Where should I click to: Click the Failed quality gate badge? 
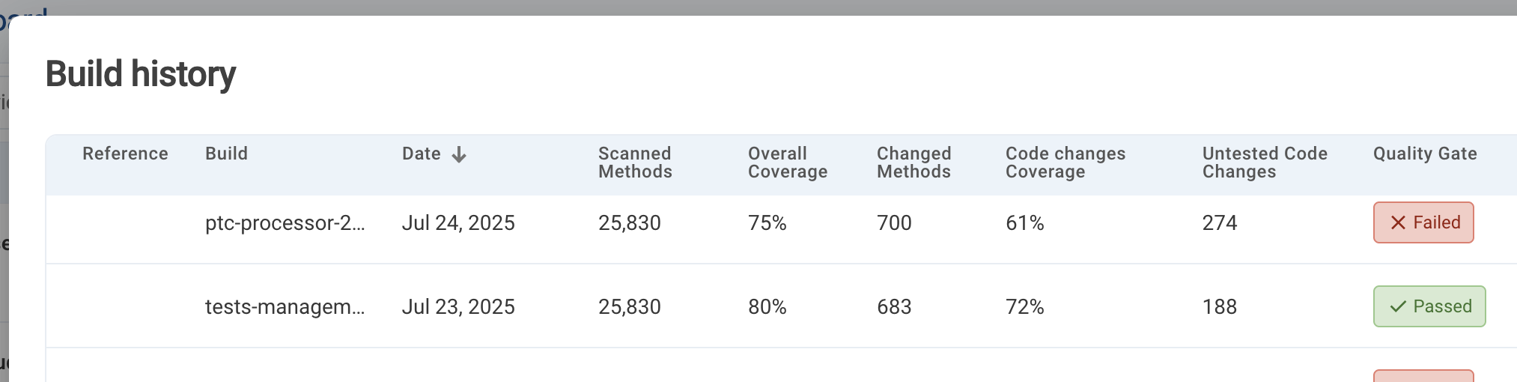pyautogui.click(x=1423, y=222)
